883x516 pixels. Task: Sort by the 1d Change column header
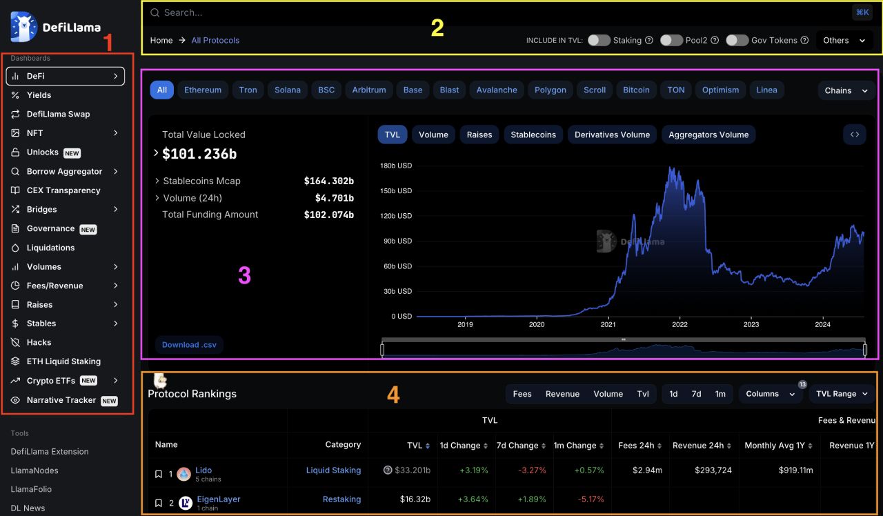coord(464,446)
